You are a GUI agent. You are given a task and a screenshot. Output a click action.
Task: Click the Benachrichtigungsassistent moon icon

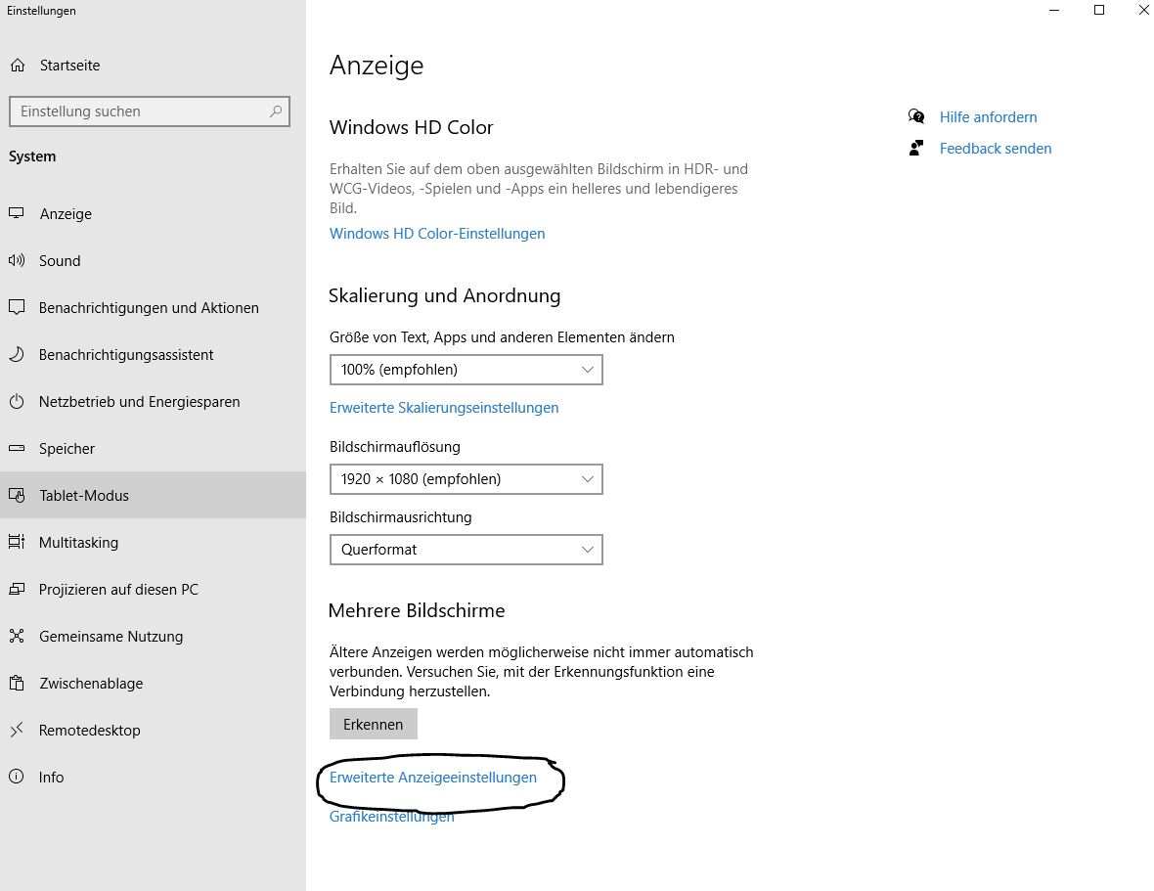click(17, 355)
